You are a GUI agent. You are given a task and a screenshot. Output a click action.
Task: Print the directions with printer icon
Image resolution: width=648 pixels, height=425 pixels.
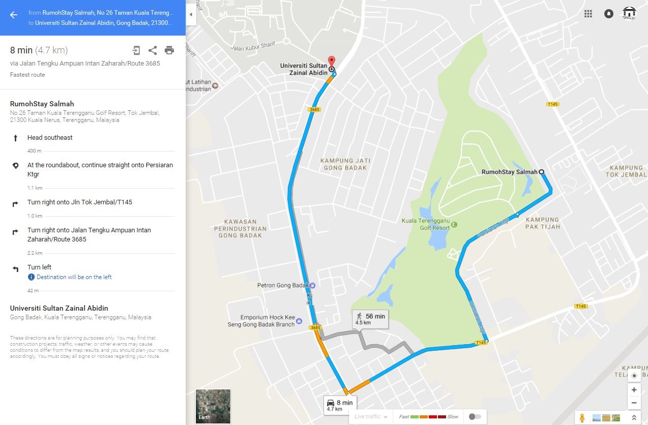[x=169, y=50]
